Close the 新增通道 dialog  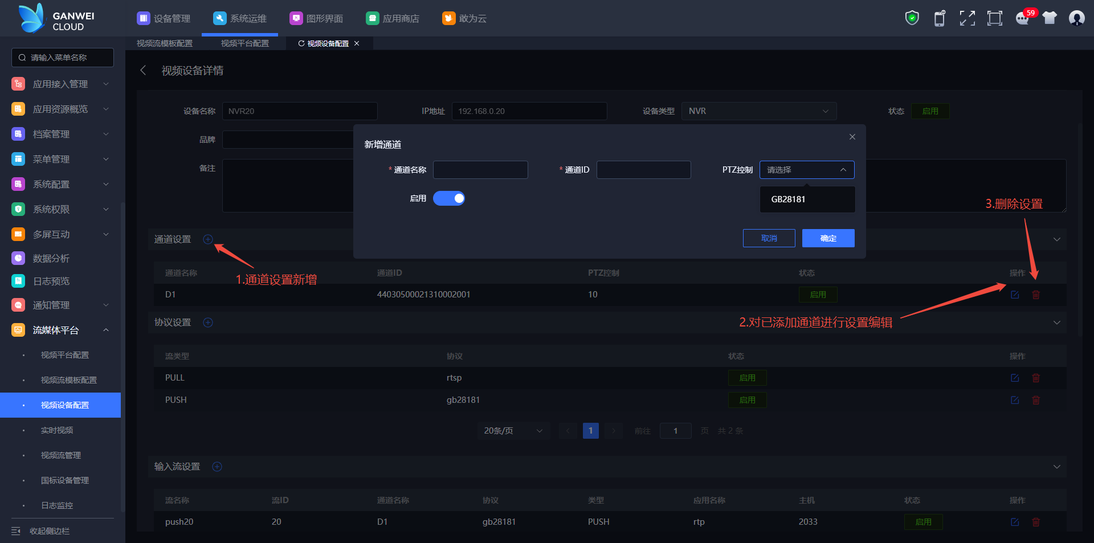[852, 137]
